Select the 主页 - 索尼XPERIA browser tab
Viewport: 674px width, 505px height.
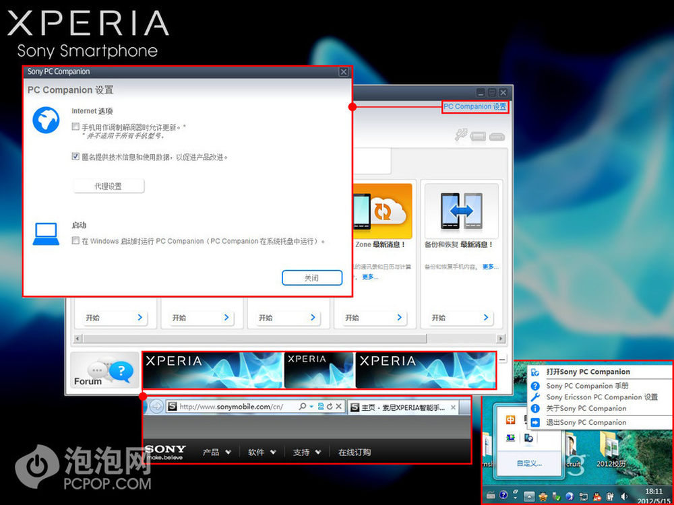click(402, 407)
